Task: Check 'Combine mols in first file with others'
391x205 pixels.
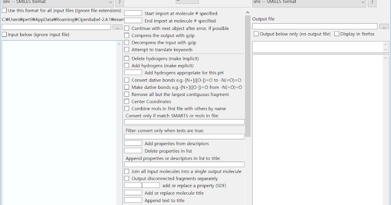Action: (127, 109)
